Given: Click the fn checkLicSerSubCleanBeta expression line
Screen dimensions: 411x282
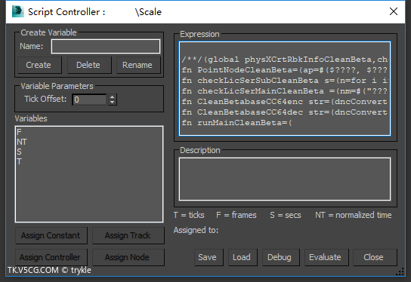Looking at the screenshot, I should pyautogui.click(x=285, y=81).
